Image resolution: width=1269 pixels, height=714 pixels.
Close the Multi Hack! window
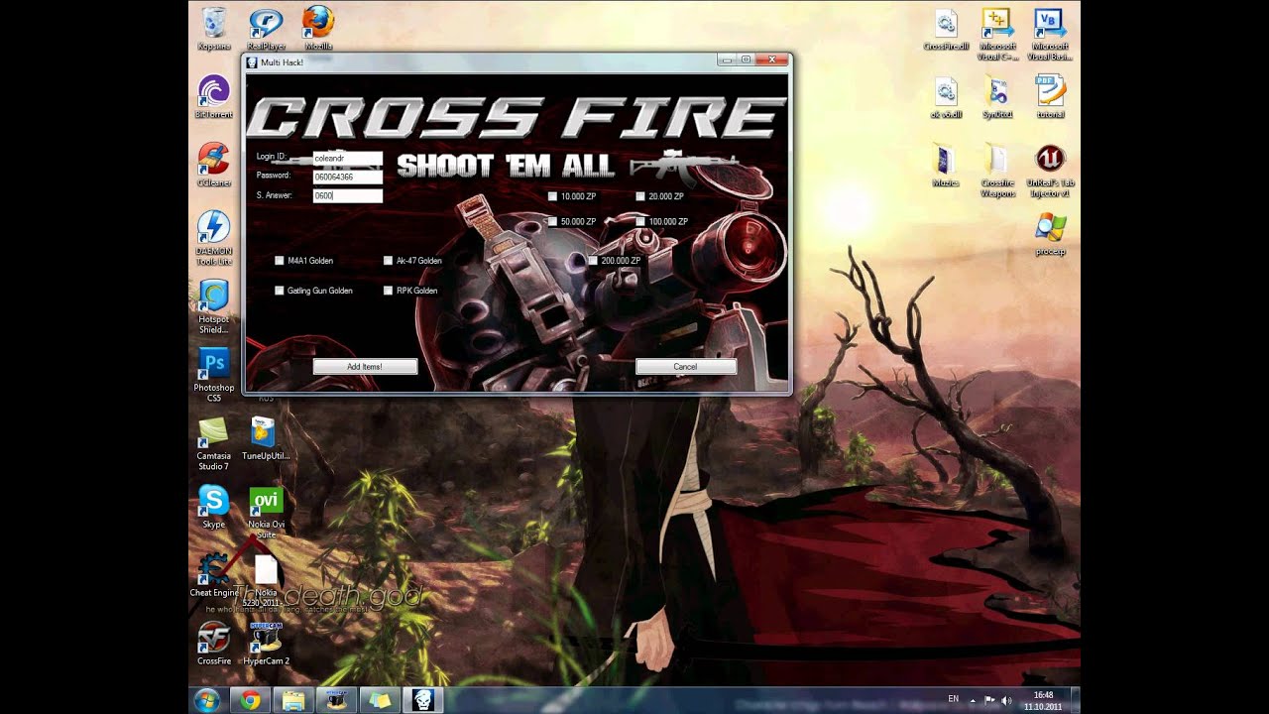pyautogui.click(x=771, y=59)
